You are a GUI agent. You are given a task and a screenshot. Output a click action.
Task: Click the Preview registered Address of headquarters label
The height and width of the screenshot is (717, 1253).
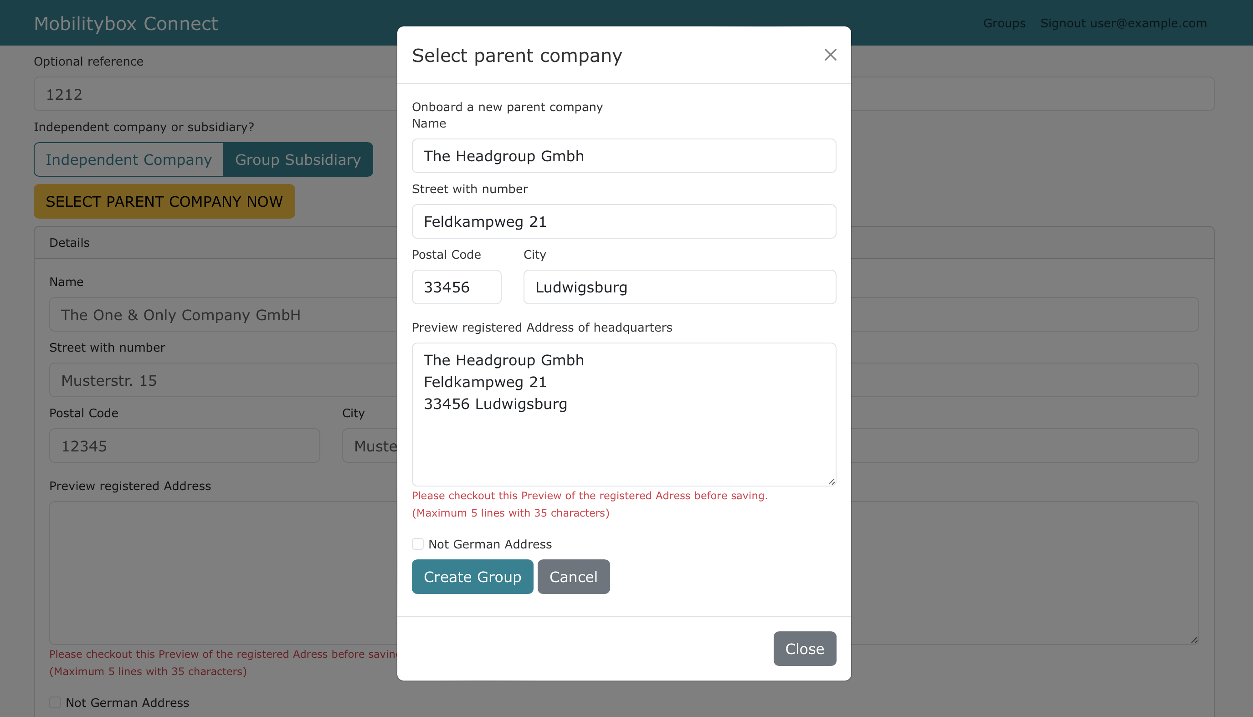click(x=542, y=328)
